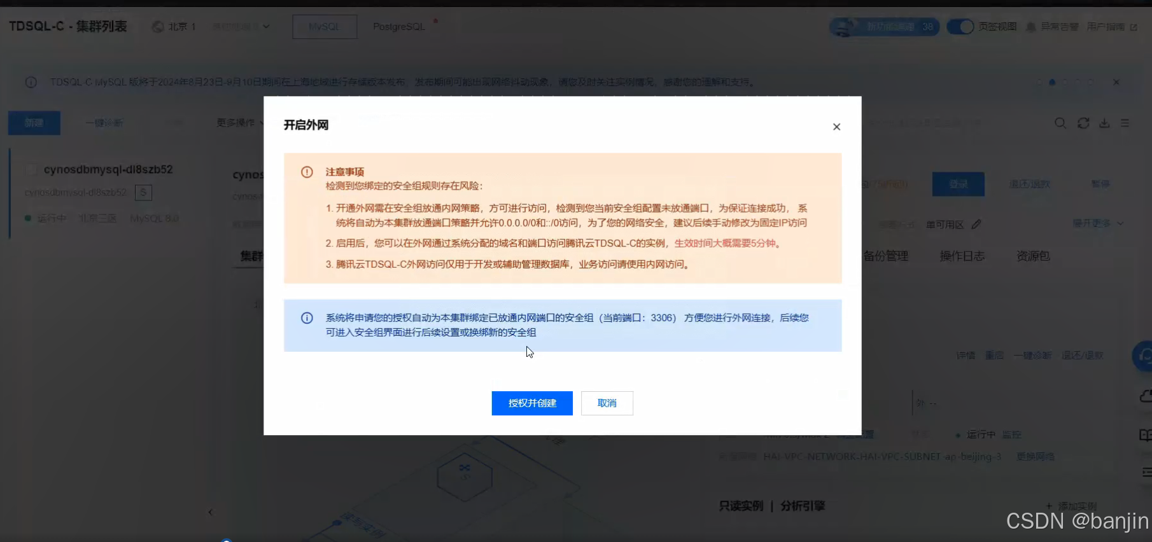Click the 异常告警 bell icon

click(x=1031, y=27)
